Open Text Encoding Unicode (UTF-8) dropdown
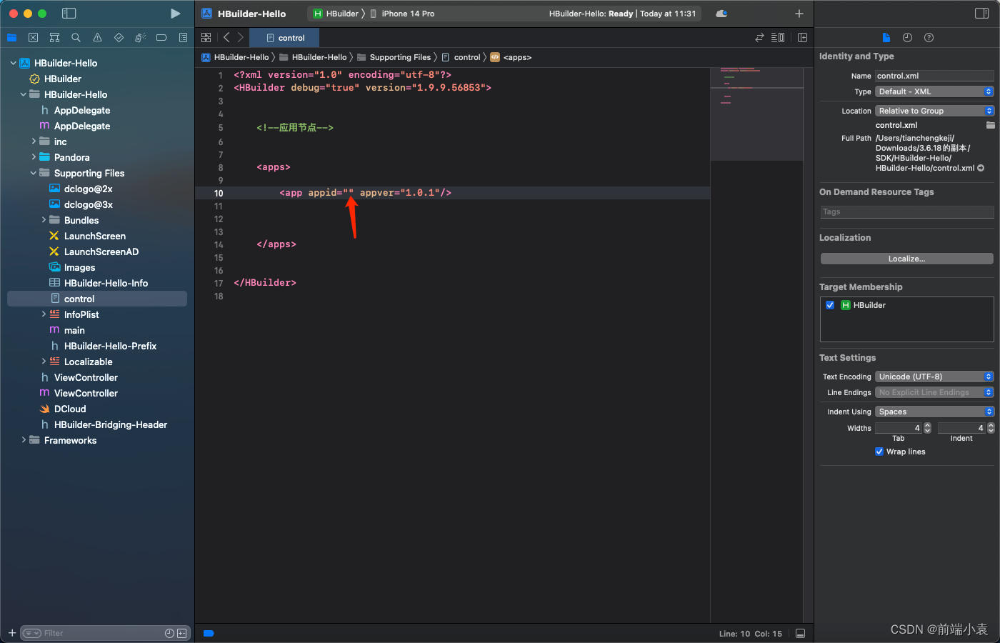Viewport: 1000px width, 643px height. click(x=934, y=377)
